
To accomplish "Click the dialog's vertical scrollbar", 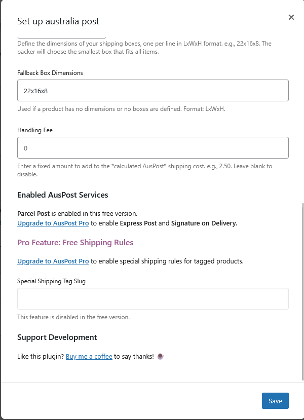I will click(302, 289).
